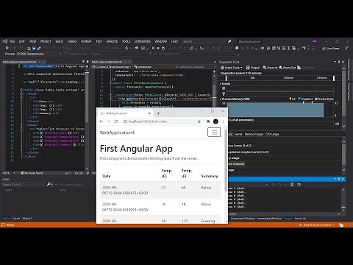Open the browser hamburger navbar toggle

click(x=214, y=132)
